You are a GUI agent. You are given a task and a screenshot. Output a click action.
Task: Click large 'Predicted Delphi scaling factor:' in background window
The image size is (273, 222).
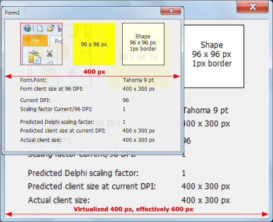pos(83,173)
